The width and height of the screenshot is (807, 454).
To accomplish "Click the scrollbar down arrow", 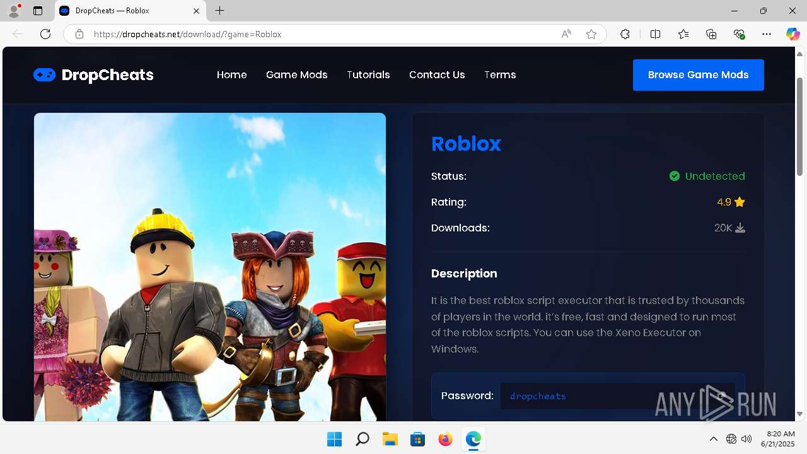I will click(800, 414).
